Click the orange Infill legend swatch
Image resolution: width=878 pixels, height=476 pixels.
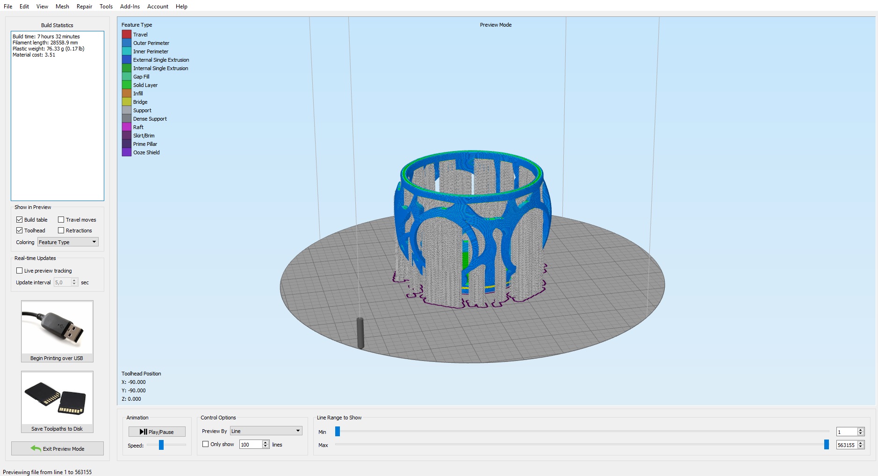click(127, 94)
